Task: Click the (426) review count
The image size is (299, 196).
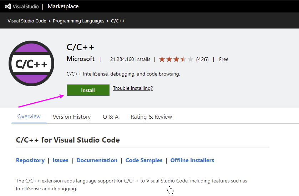Action: pyautogui.click(x=202, y=60)
